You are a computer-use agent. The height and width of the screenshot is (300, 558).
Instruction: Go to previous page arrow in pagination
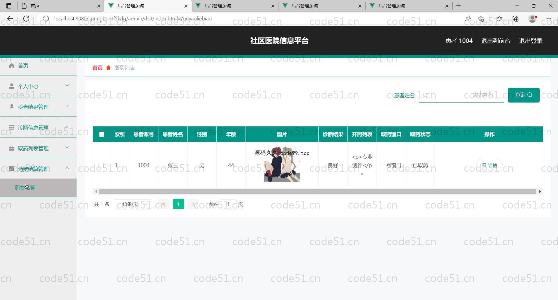point(164,204)
